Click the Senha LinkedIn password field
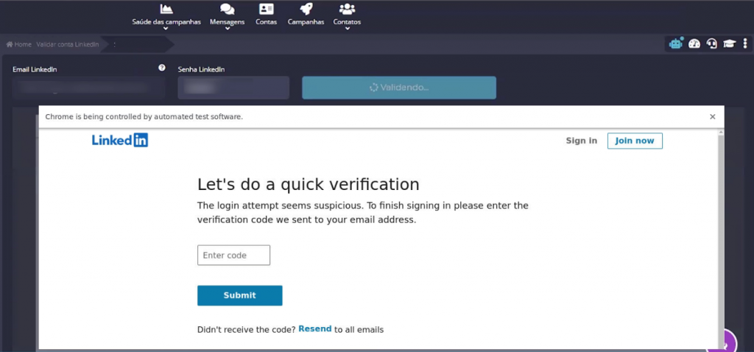The height and width of the screenshot is (352, 754). click(x=233, y=88)
